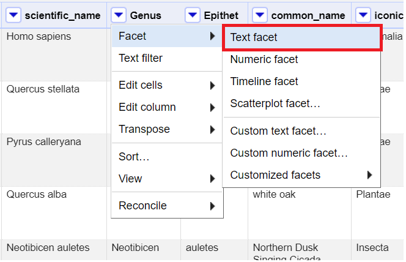Open Scatterplot facet… option
This screenshot has height=262, width=406.
(302, 103)
